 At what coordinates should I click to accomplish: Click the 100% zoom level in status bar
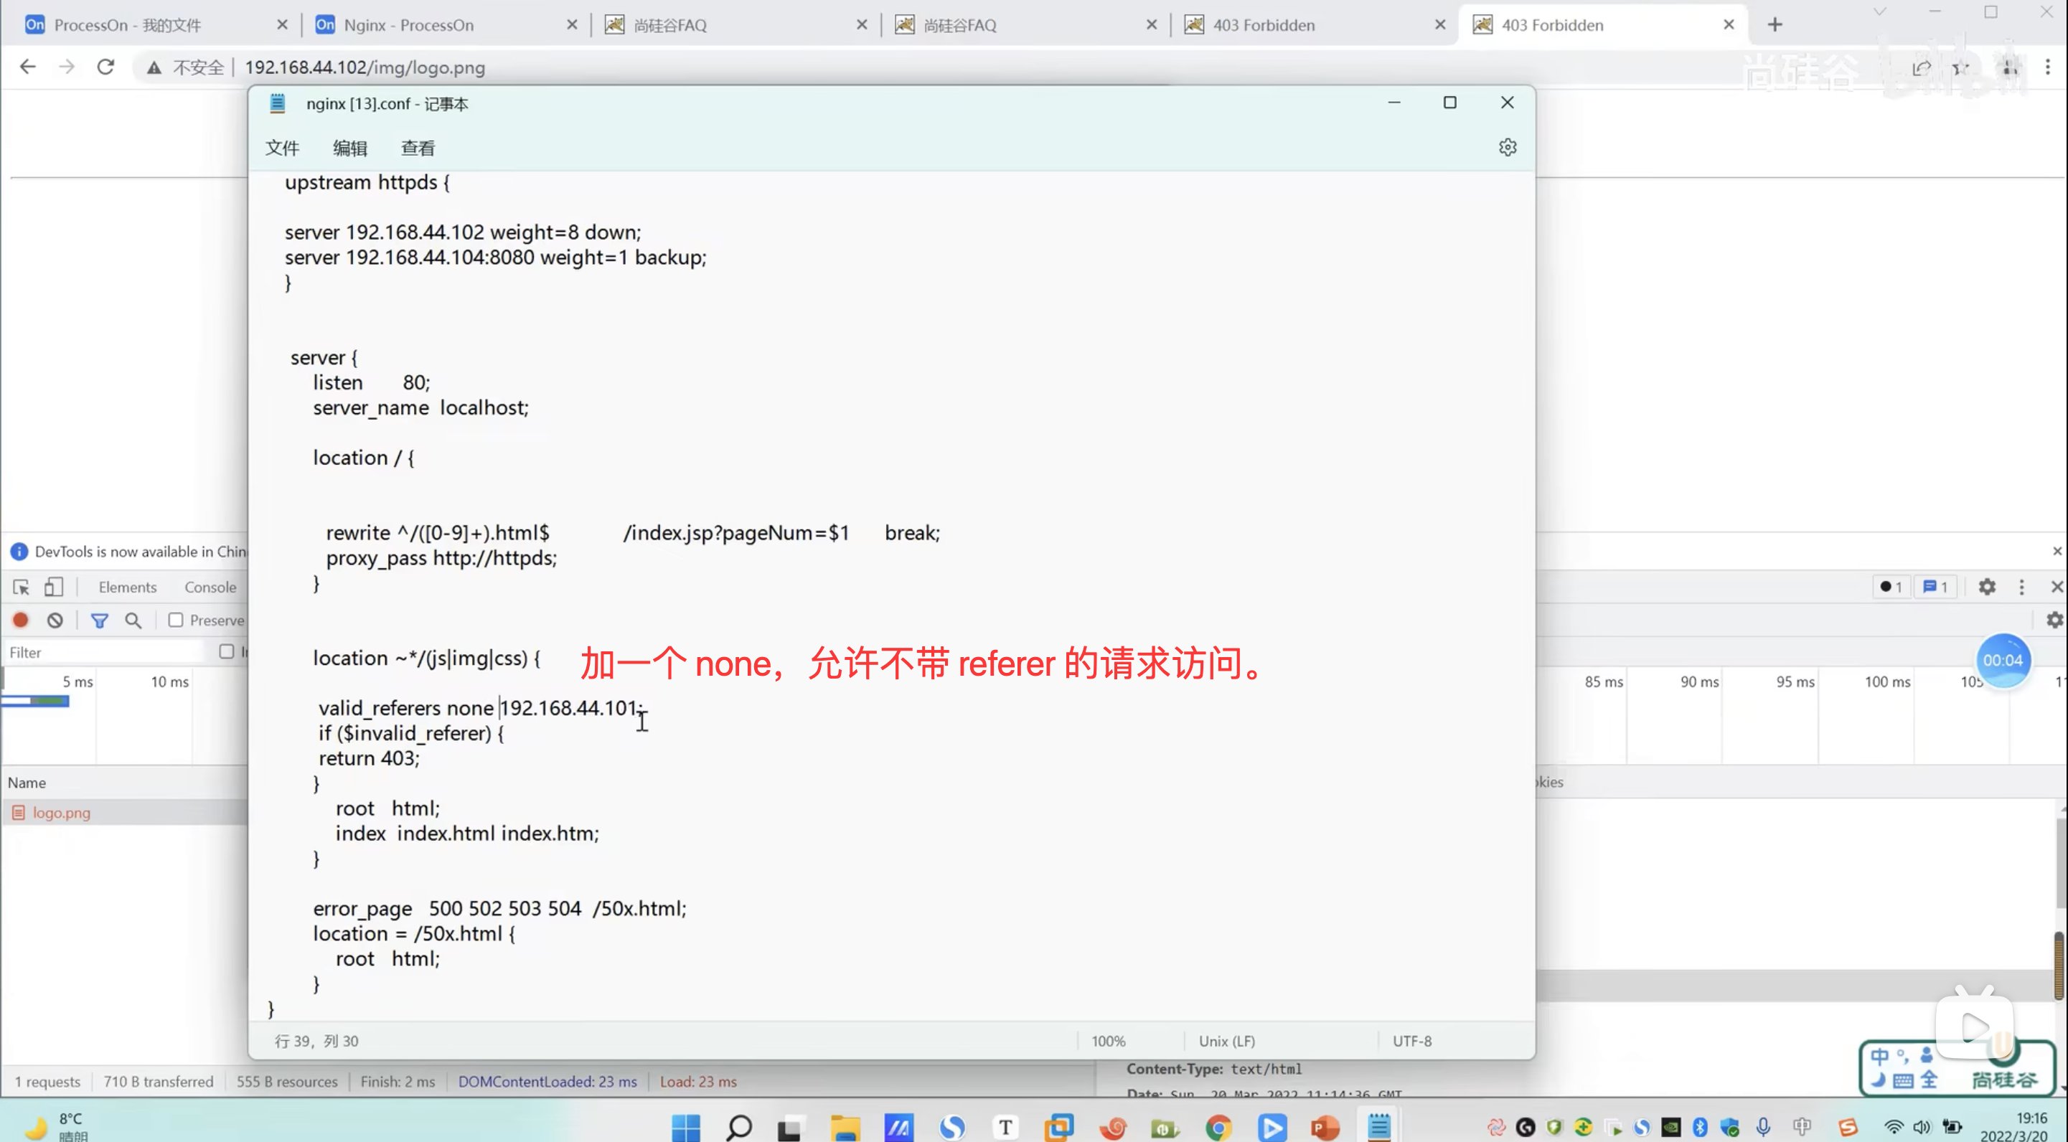(1108, 1041)
